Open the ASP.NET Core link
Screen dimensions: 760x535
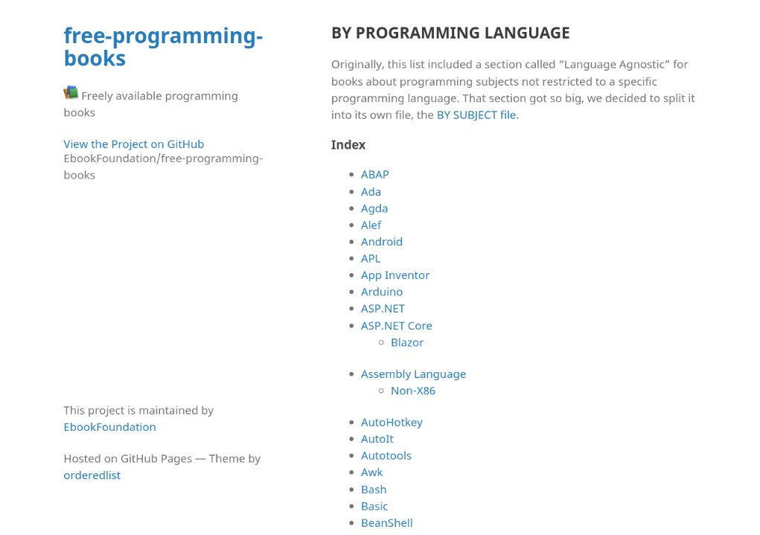point(396,326)
